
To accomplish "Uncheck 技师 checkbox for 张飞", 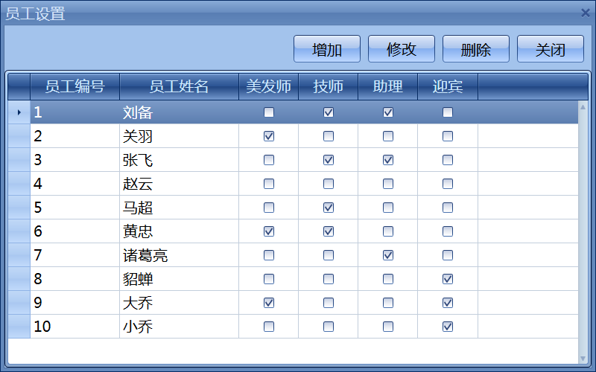I will coord(329,160).
